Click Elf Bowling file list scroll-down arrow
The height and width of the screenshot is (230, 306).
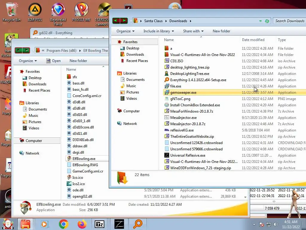[245, 197]
